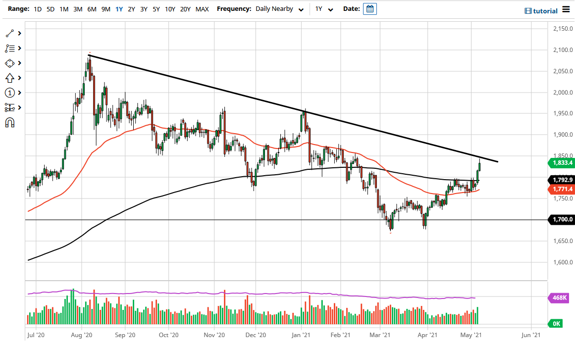This screenshot has width=575, height=346.
Task: Set range to 20Y
Action: [x=185, y=9]
